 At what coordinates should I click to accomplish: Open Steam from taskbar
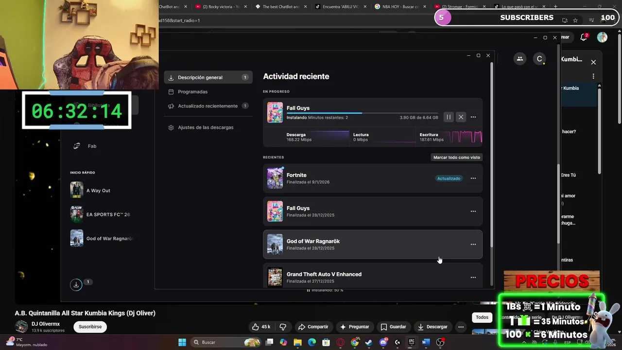pyautogui.click(x=369, y=342)
